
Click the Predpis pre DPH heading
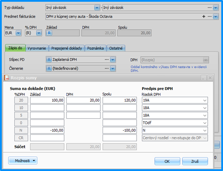(157, 89)
